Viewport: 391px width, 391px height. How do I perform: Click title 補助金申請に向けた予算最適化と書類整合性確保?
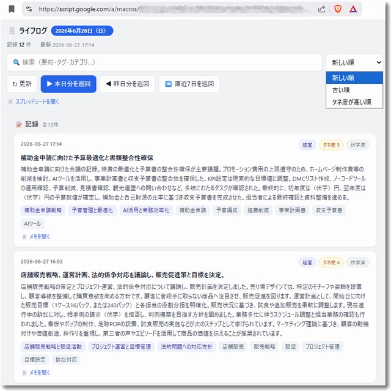(x=87, y=158)
